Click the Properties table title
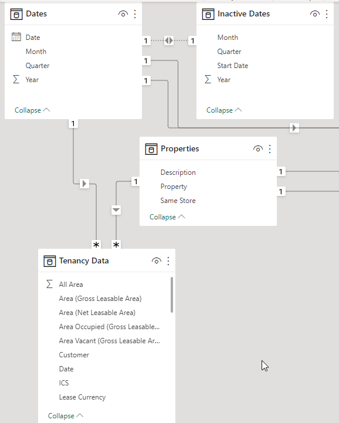 (x=180, y=148)
